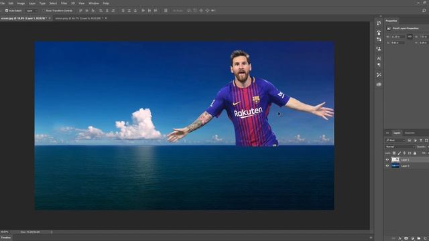Open the Layer menu in menu bar

point(32,3)
